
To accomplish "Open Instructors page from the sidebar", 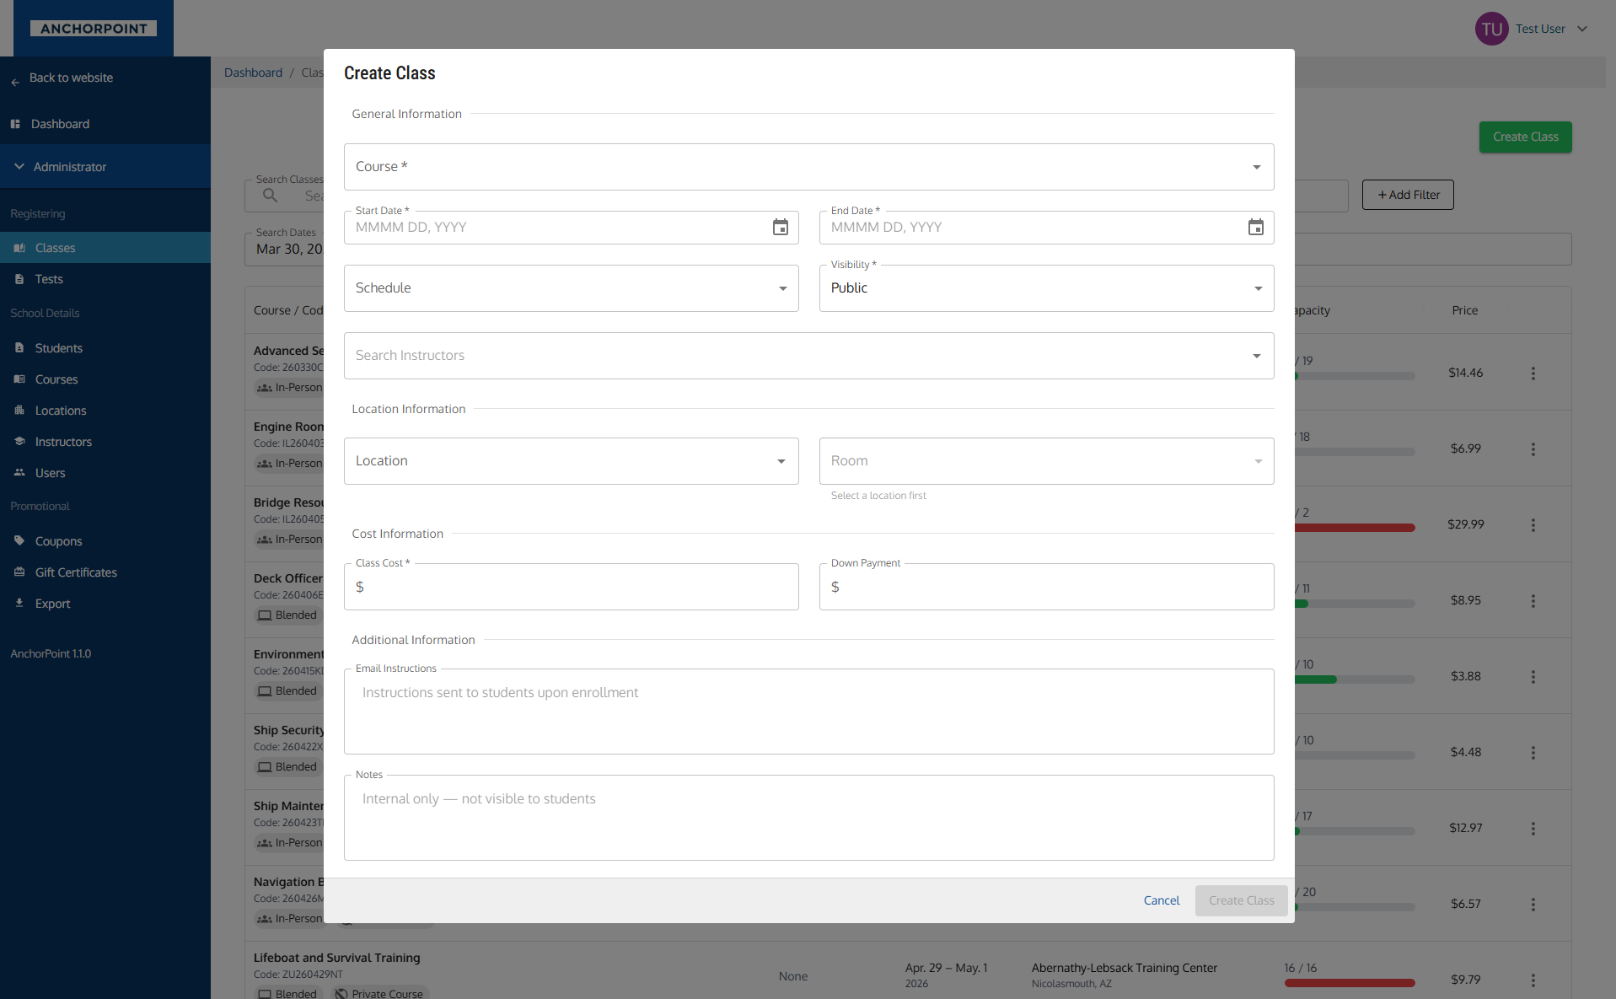I will pyautogui.click(x=63, y=442).
